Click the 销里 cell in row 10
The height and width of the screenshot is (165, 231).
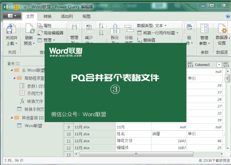point(169,134)
